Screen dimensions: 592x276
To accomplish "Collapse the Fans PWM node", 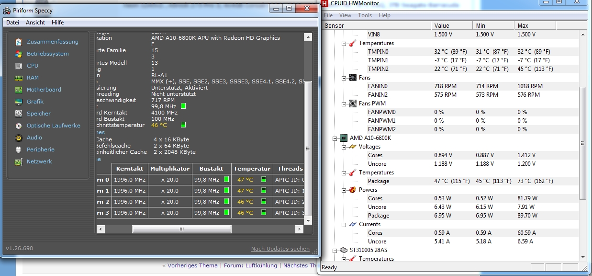I will (344, 103).
